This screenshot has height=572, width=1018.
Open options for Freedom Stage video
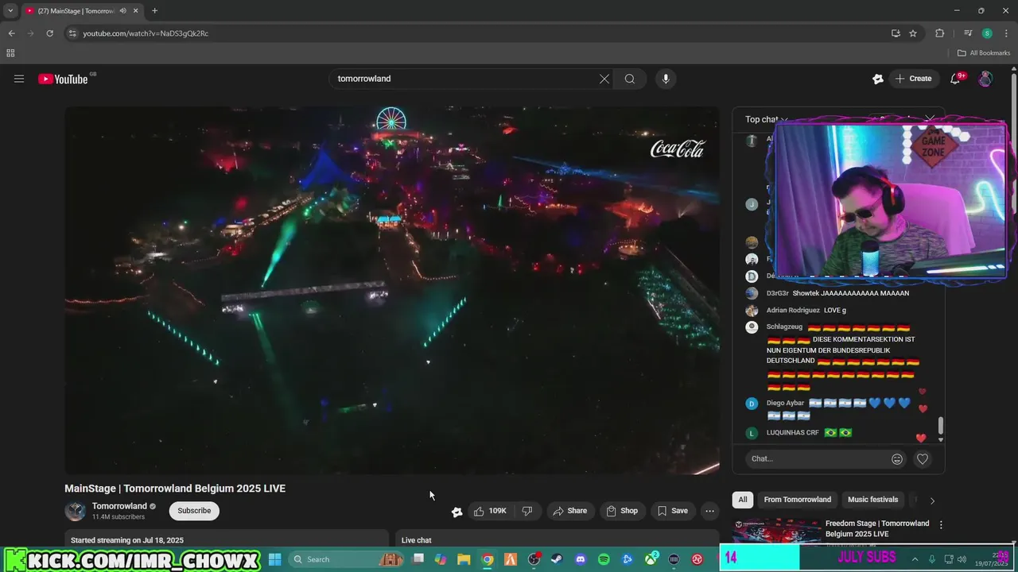coord(941,525)
